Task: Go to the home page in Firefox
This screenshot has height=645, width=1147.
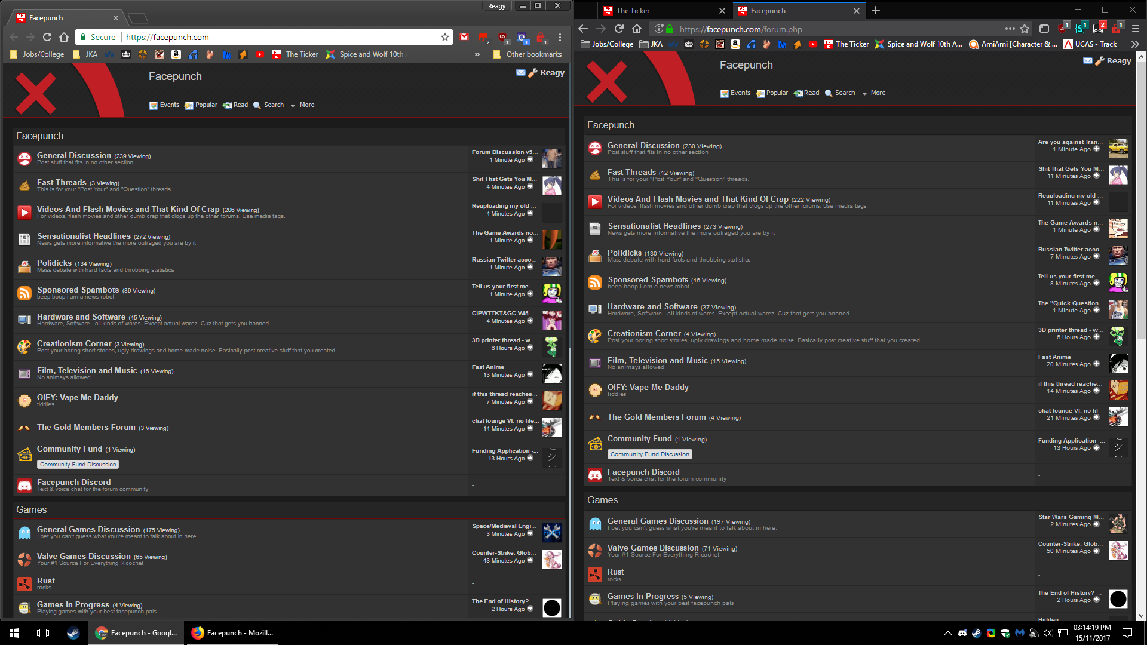Action: point(637,29)
